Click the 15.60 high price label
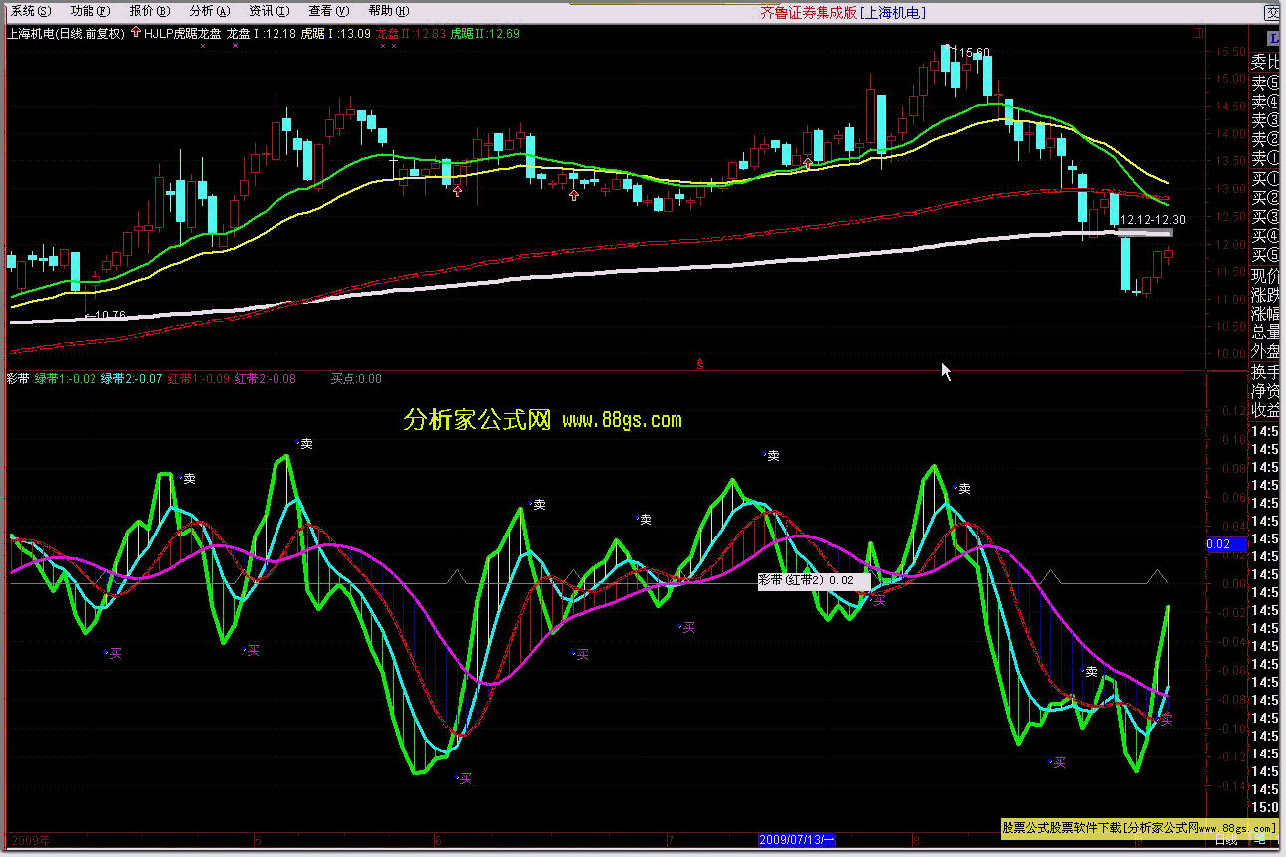This screenshot has width=1286, height=857. pyautogui.click(x=974, y=52)
